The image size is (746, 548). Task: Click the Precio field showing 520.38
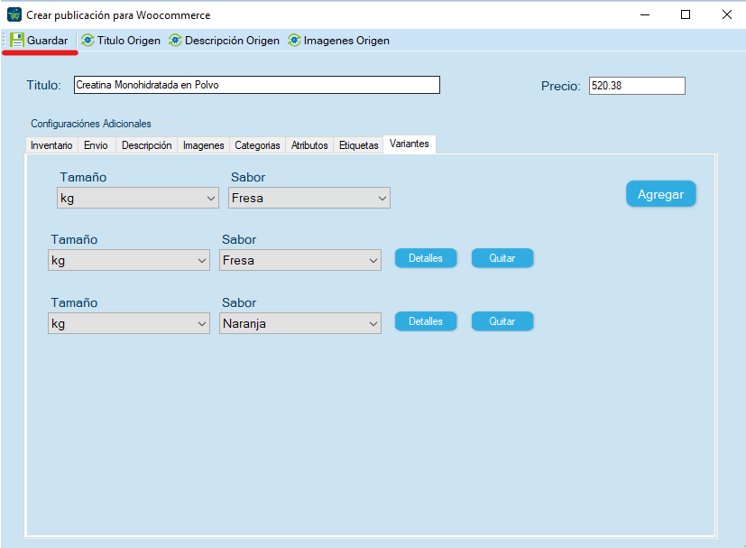[x=637, y=86]
